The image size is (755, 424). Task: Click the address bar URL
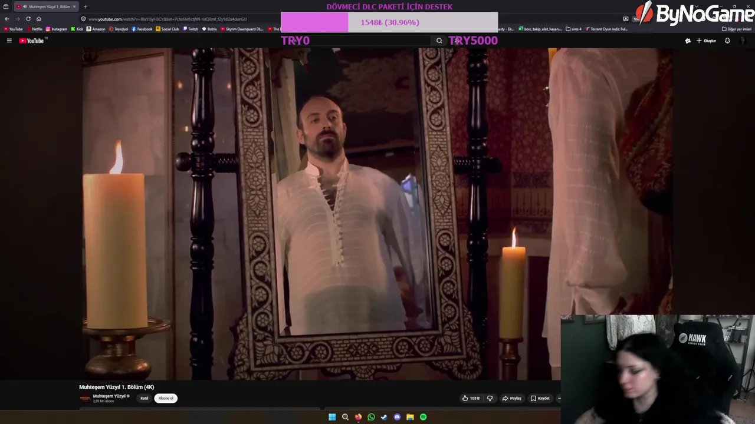(168, 19)
